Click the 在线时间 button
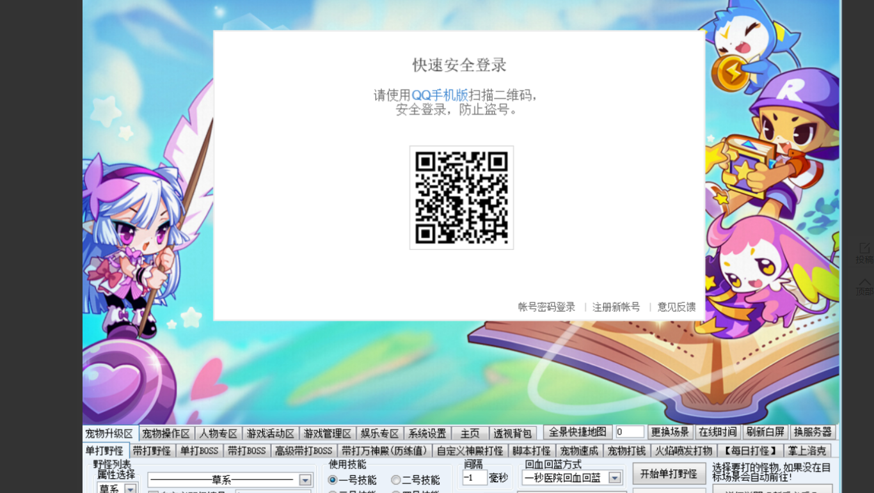Viewport: 874px width, 493px height. (718, 432)
